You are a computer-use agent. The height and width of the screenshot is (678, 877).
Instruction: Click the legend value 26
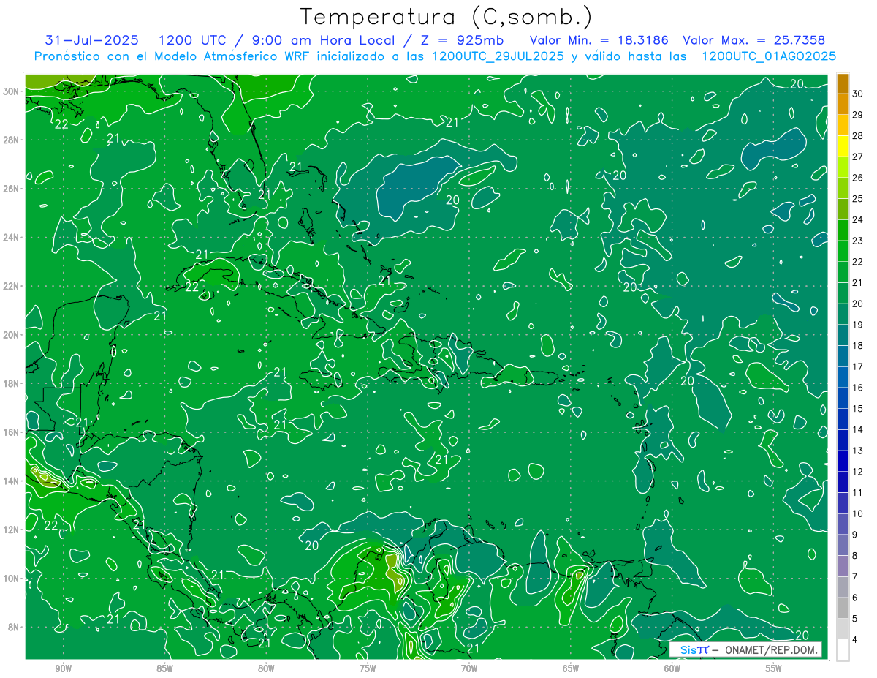(857, 178)
